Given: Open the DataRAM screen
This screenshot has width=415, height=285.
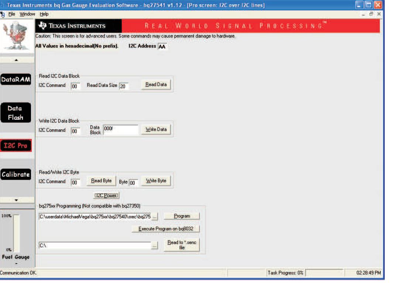Looking at the screenshot, I should [x=16, y=80].
